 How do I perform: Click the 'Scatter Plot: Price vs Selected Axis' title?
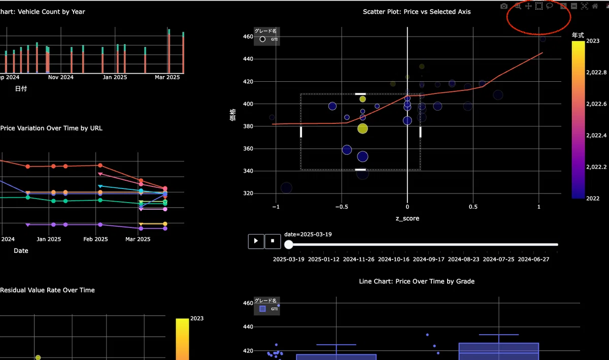(x=417, y=11)
